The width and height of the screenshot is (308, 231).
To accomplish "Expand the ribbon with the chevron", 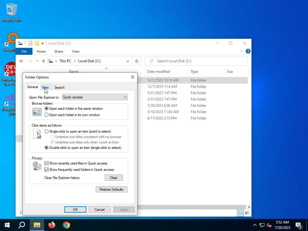I will (242, 51).
